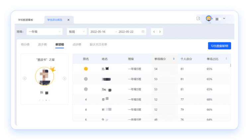The height and width of the screenshot is (140, 249).
Task: Expand the account menu chevron
Action: [x=224, y=18]
